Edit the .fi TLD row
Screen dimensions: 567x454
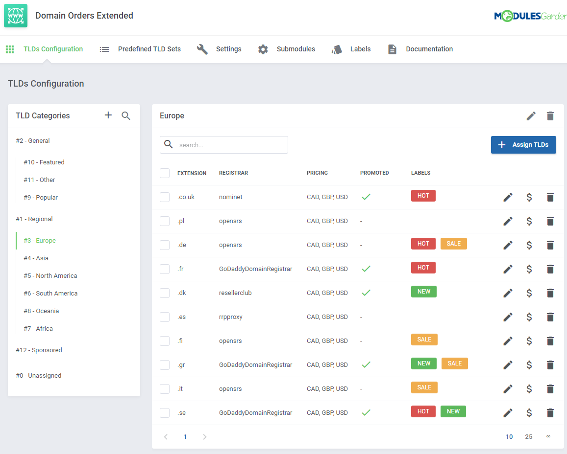pyautogui.click(x=508, y=341)
